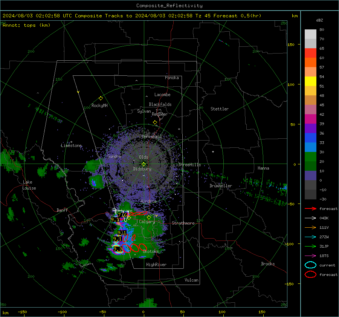This screenshot has height=317, width=339.
Task: Select the magenta 18TS arrow legend icon
Action: click(x=310, y=256)
